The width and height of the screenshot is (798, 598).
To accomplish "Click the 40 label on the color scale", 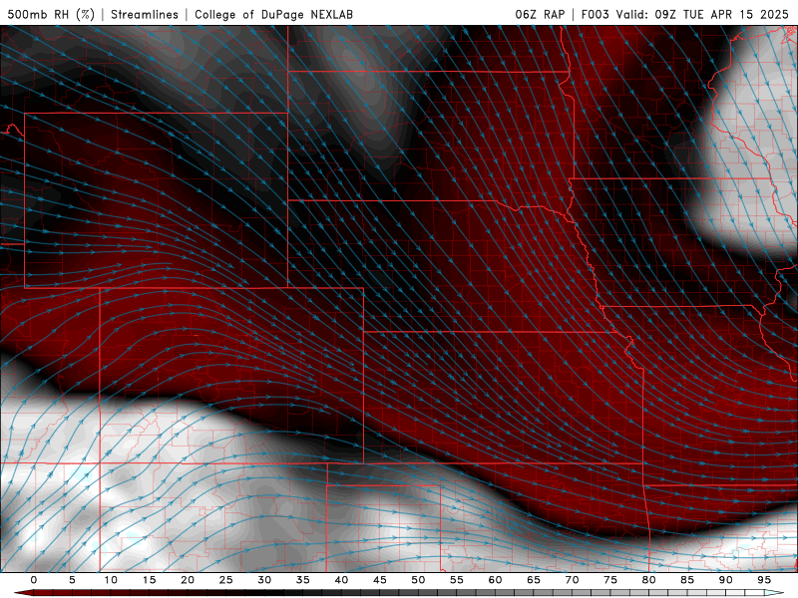I will pyautogui.click(x=341, y=580).
